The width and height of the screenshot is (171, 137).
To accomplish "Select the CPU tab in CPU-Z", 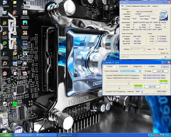I will 122,6.
